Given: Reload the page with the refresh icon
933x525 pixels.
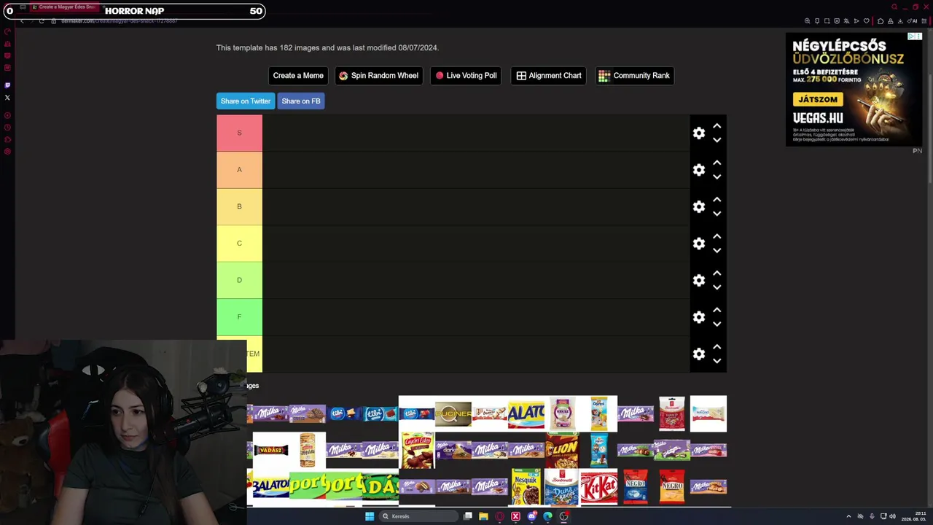Looking at the screenshot, I should [x=42, y=21].
